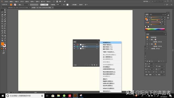Choose 新建子图层 from context menu
The height and width of the screenshot is (98, 174).
click(111, 45)
